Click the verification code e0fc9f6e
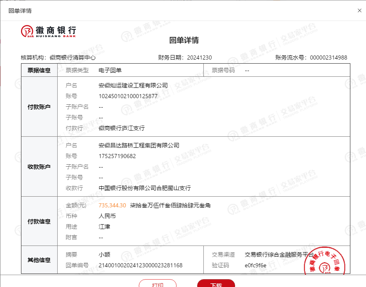The image size is (366, 287). 256,265
